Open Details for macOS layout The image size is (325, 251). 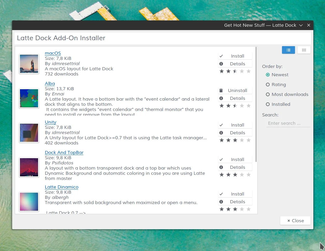[235, 64]
